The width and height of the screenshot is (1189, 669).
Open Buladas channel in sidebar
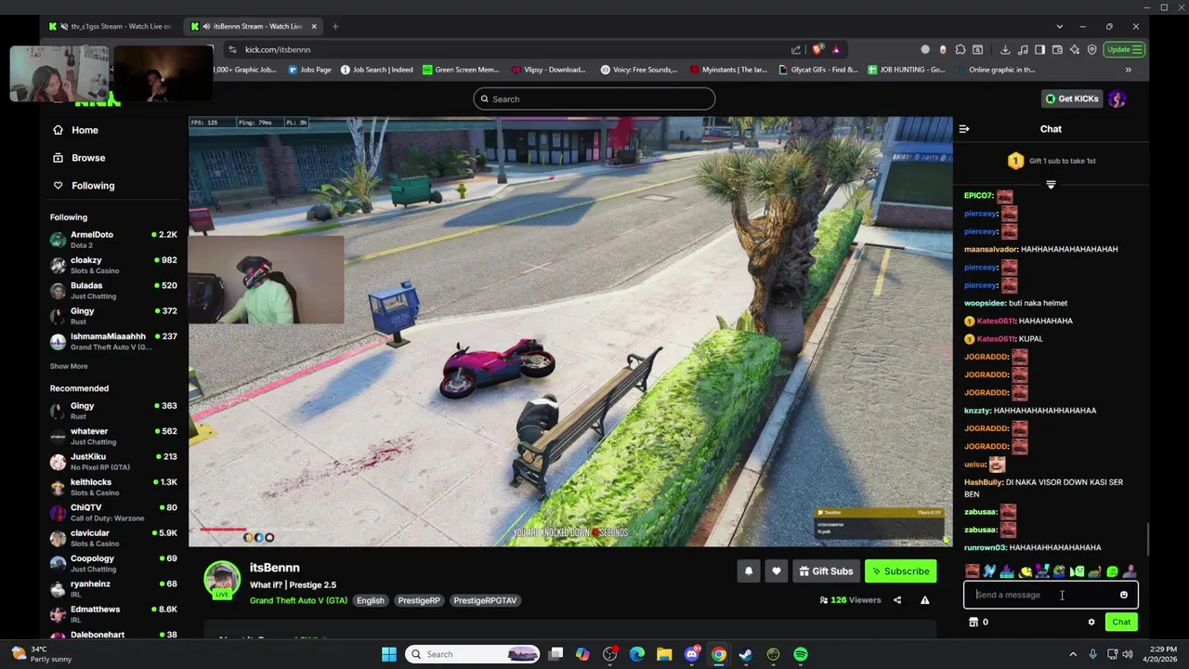[x=113, y=290]
